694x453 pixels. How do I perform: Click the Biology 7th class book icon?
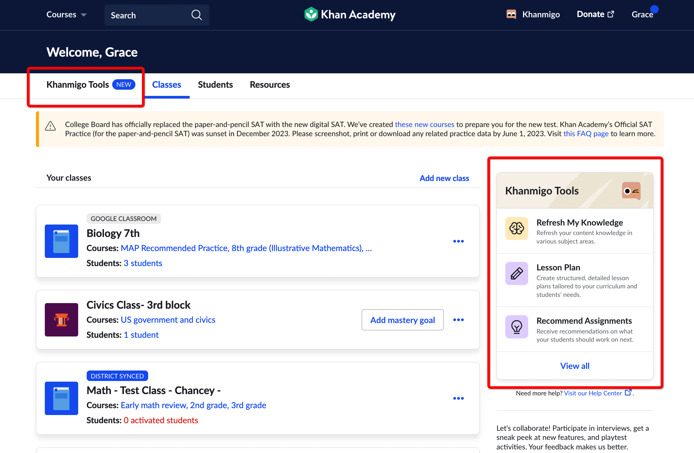click(61, 241)
